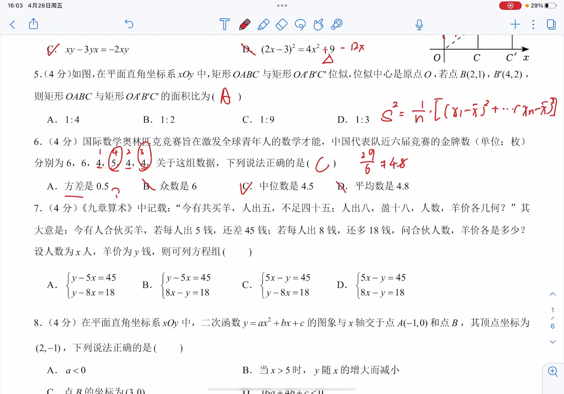Select the red Pen tool

[244, 24]
